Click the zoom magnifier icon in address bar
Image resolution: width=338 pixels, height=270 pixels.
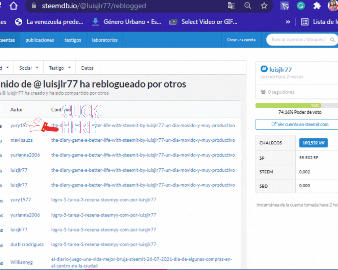(248, 6)
